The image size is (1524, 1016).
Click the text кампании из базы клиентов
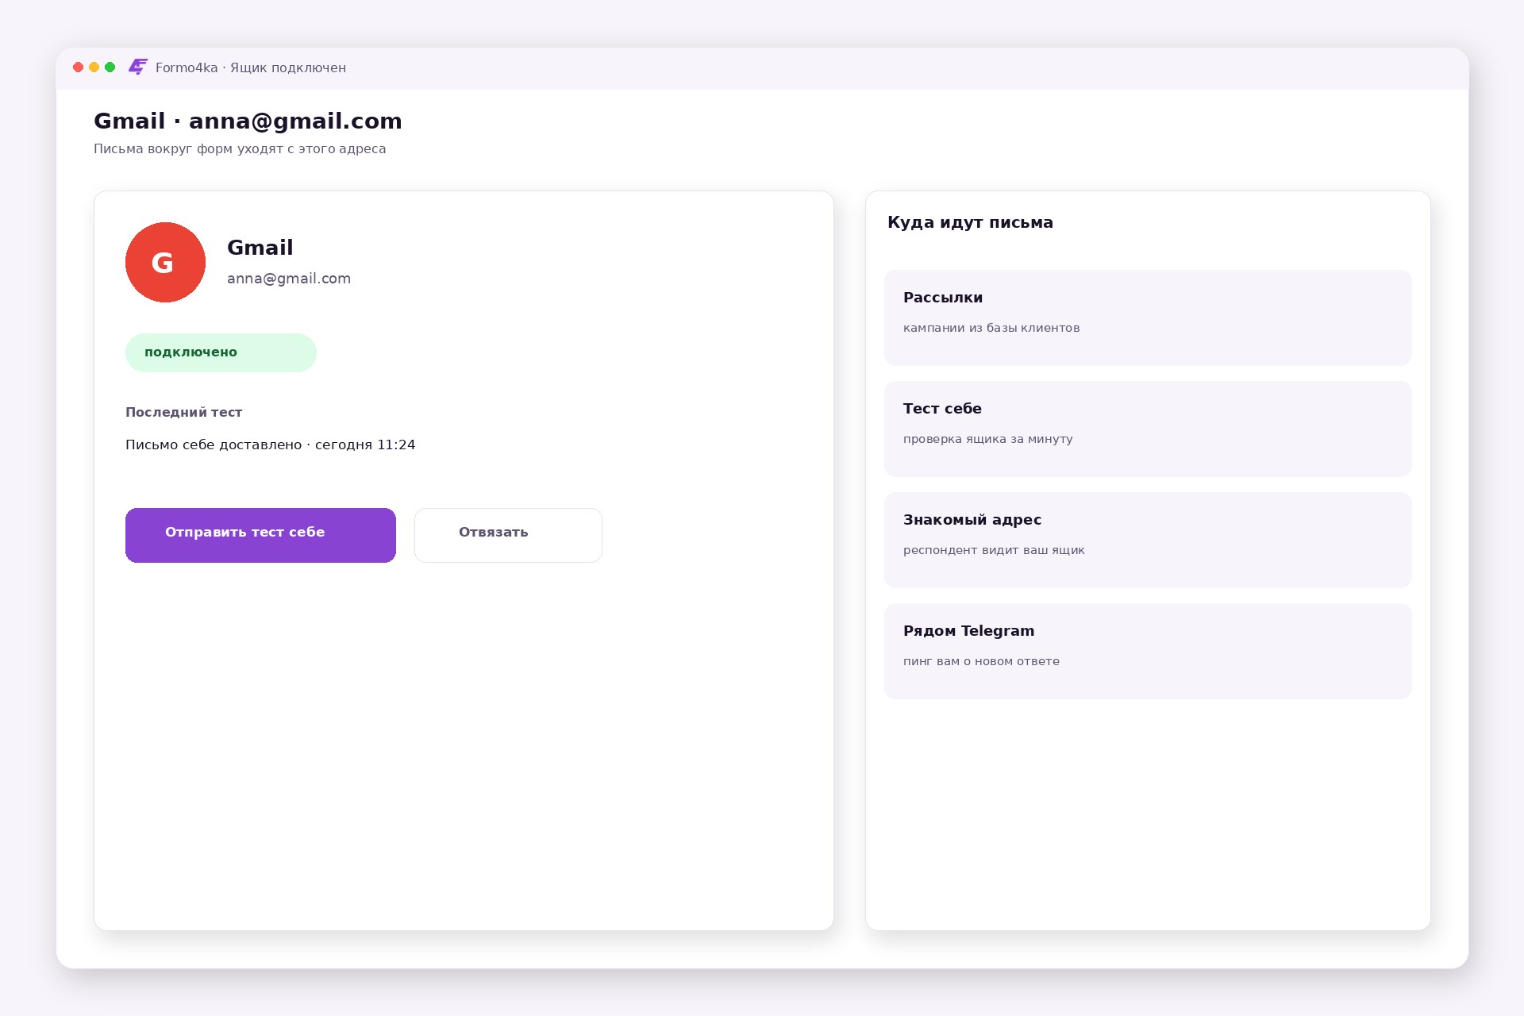coord(991,328)
